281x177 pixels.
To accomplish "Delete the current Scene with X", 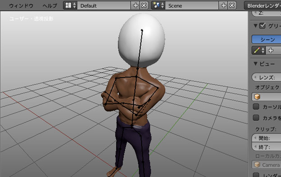I will 232,5.
